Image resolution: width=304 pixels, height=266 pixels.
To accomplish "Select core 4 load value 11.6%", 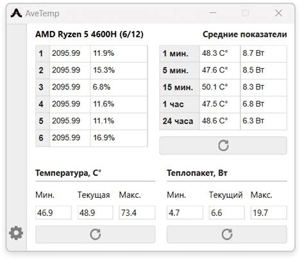I will tap(119, 104).
